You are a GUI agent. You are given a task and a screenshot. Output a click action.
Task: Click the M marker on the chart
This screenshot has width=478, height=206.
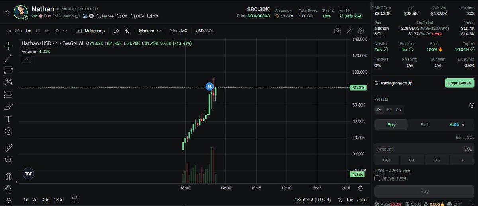[x=209, y=86]
